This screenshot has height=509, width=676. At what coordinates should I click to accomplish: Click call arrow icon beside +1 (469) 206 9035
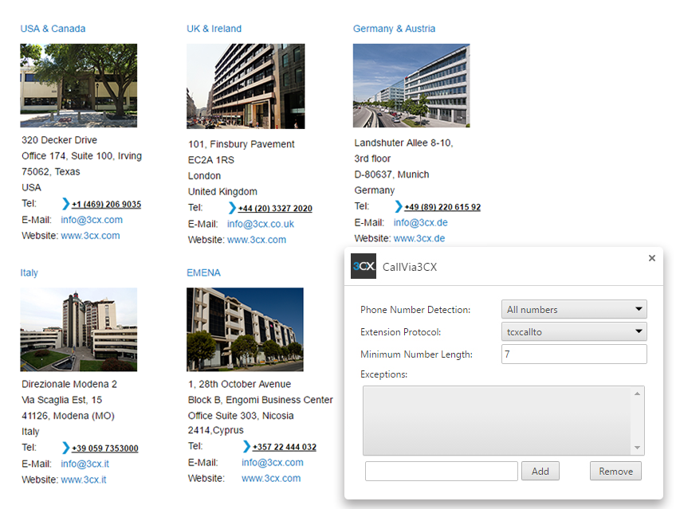pos(65,204)
